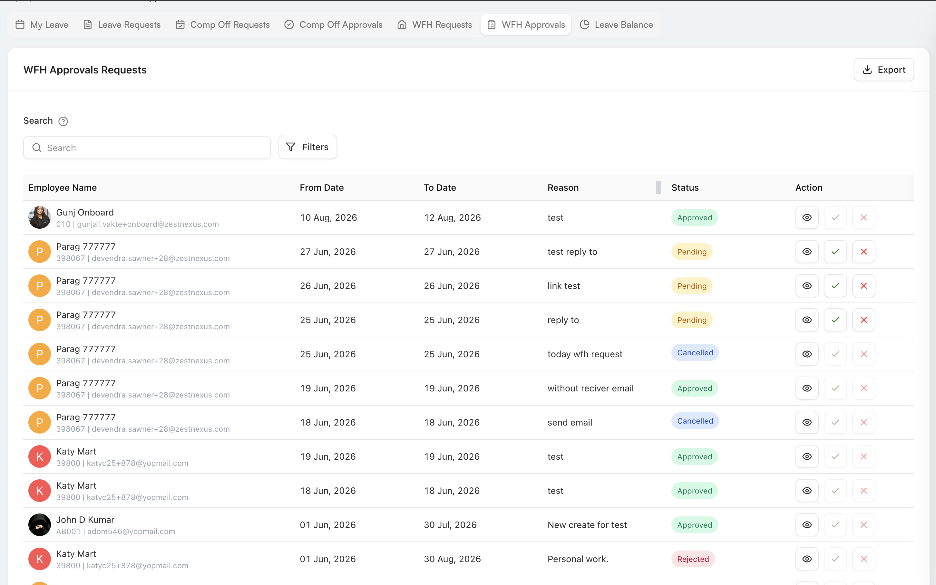The width and height of the screenshot is (936, 585).
Task: Click Gunj Onboard's profile photo
Action: (40, 217)
